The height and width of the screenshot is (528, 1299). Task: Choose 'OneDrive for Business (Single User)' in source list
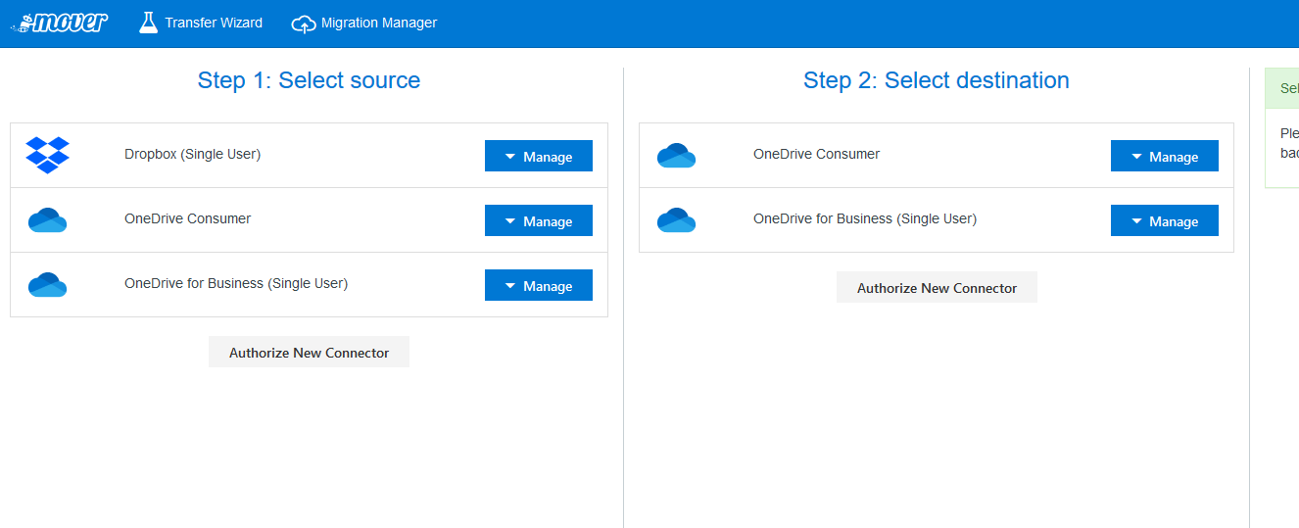(236, 283)
